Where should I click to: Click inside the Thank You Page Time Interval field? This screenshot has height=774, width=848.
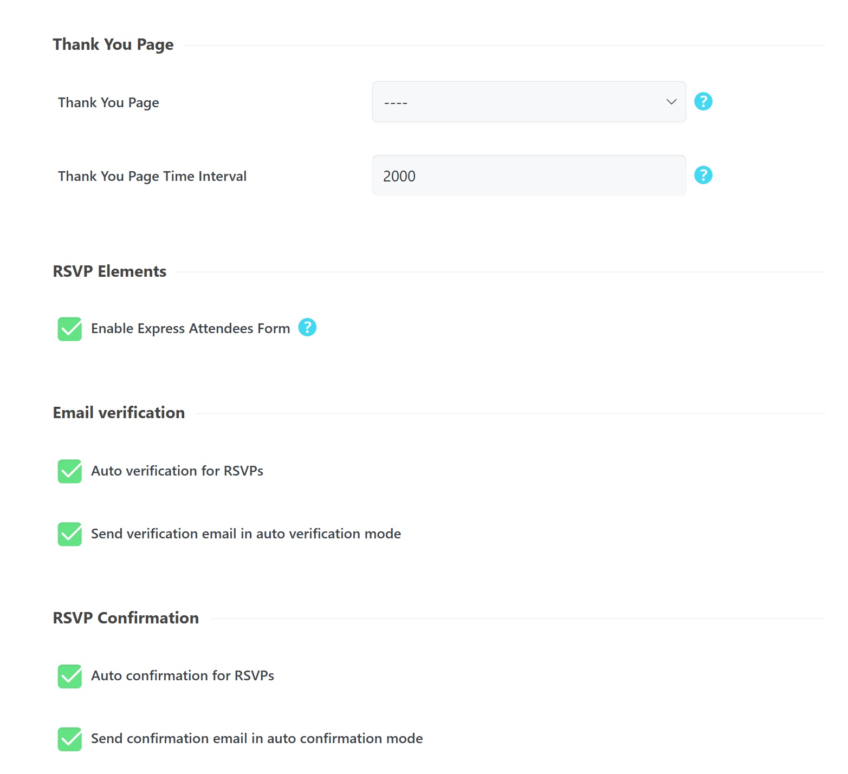pyautogui.click(x=528, y=175)
